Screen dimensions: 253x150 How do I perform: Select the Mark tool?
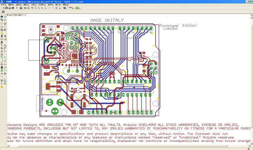[5, 20]
